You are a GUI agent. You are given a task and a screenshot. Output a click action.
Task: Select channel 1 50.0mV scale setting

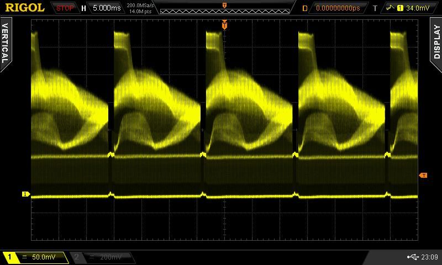(x=41, y=257)
